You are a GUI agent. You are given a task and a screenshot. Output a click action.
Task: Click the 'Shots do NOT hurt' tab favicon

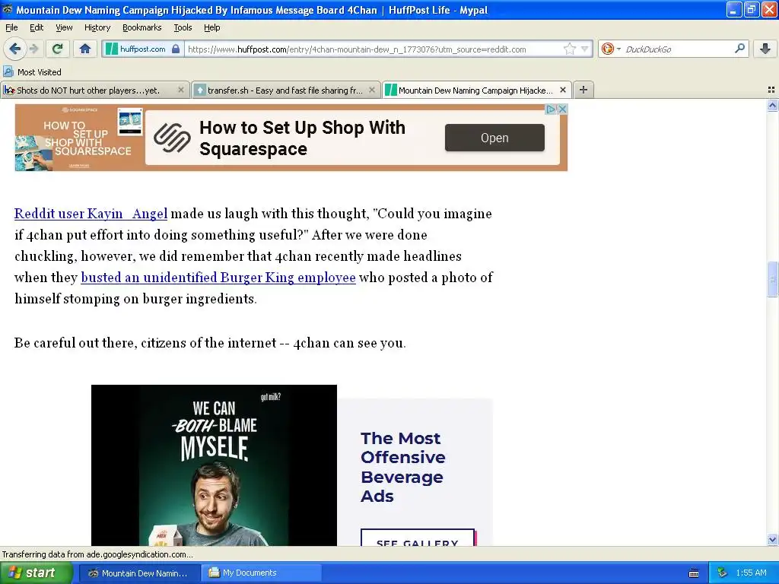(x=8, y=90)
